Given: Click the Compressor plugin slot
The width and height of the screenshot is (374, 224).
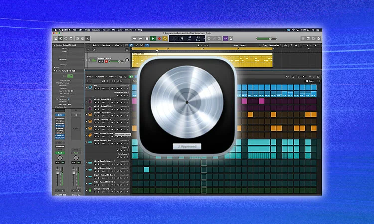Looking at the screenshot, I should point(60,119).
